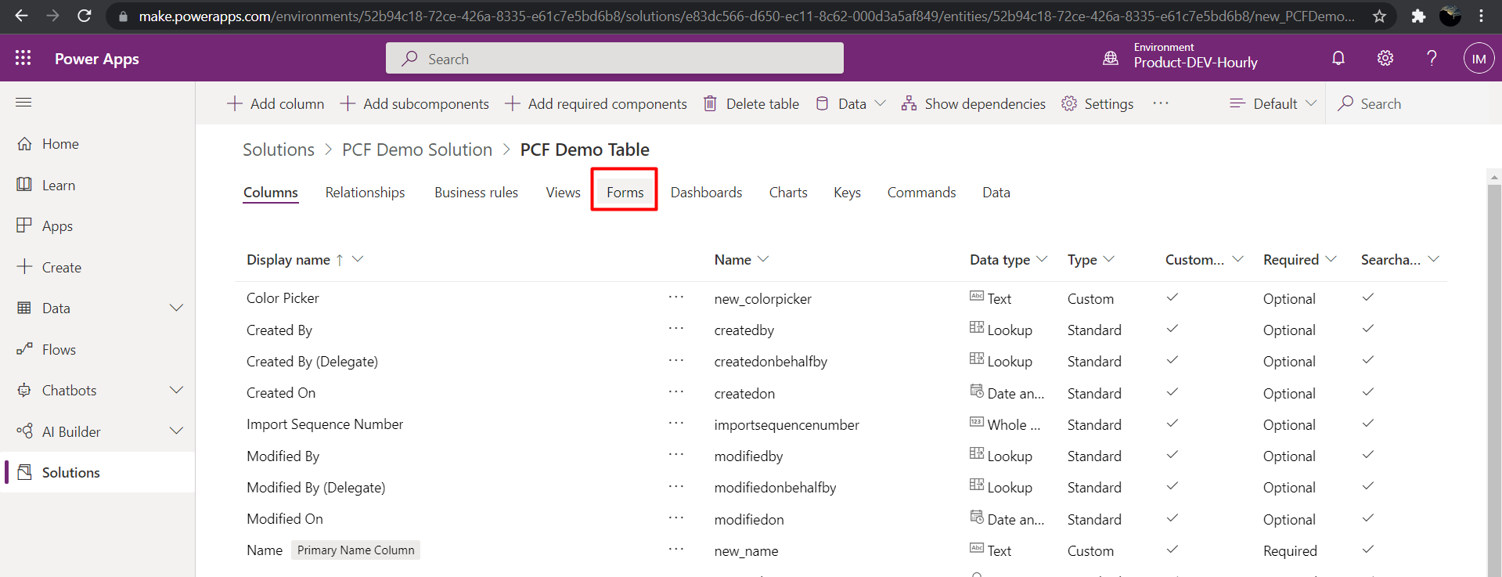Click Add column button
Viewport: 1502px width, 577px height.
tap(276, 103)
